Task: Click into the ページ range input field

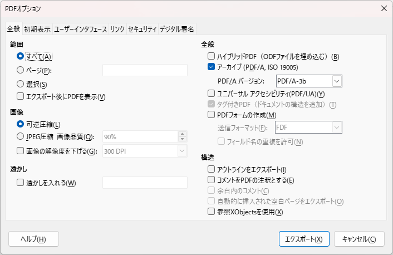Action: point(145,70)
